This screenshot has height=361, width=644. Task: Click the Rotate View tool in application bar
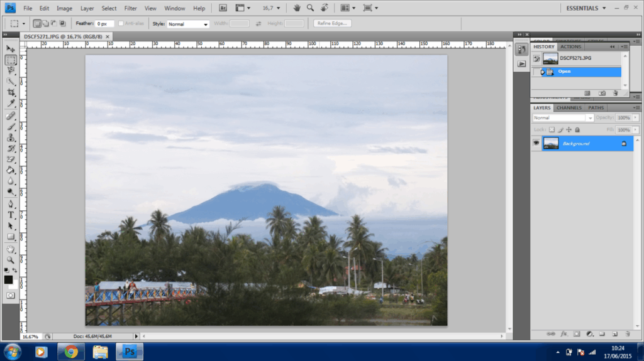tap(325, 8)
